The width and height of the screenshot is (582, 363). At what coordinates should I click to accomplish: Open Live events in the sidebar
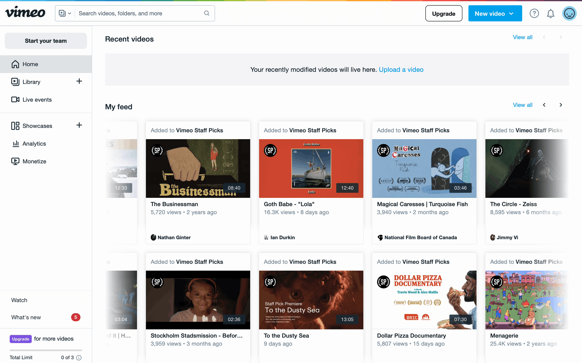coord(32,100)
